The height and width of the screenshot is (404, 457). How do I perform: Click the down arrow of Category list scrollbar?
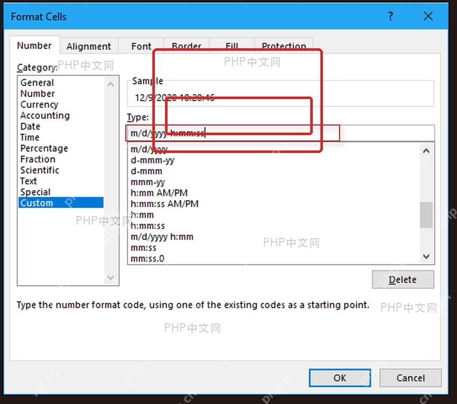[111, 277]
